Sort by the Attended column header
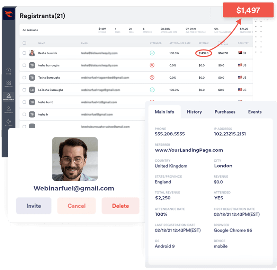Image resolution: width=277 pixels, height=270 pixels. [x=155, y=43]
